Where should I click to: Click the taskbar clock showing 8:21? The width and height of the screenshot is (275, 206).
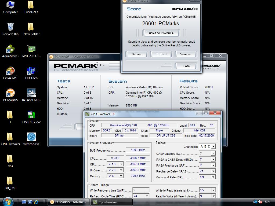click(x=268, y=202)
